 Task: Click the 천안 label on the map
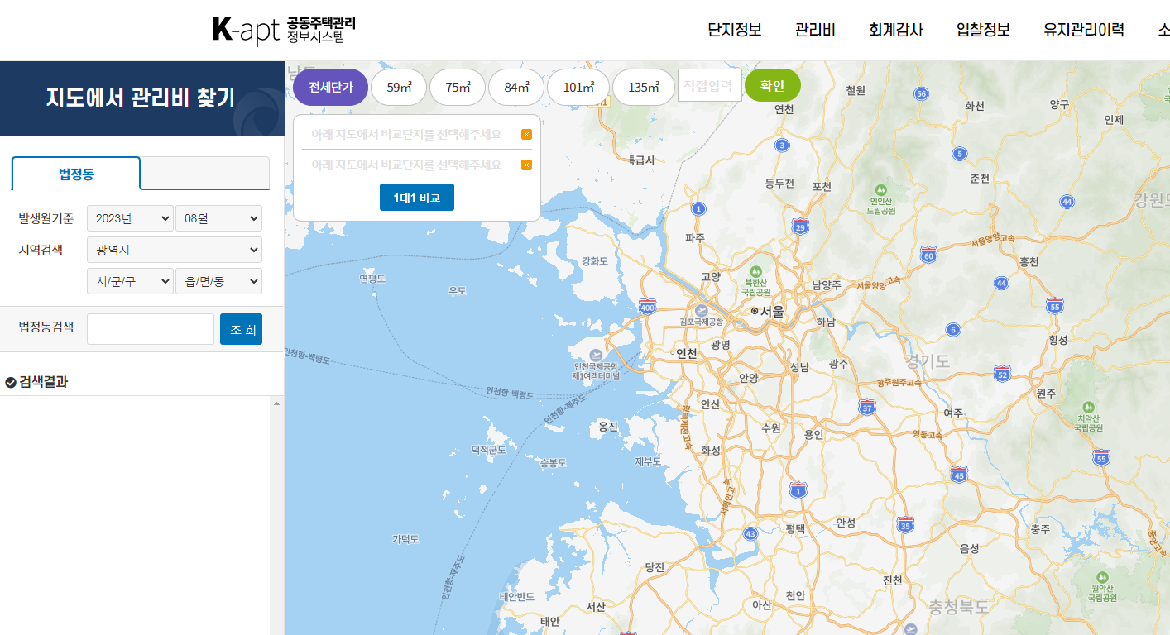point(795,595)
